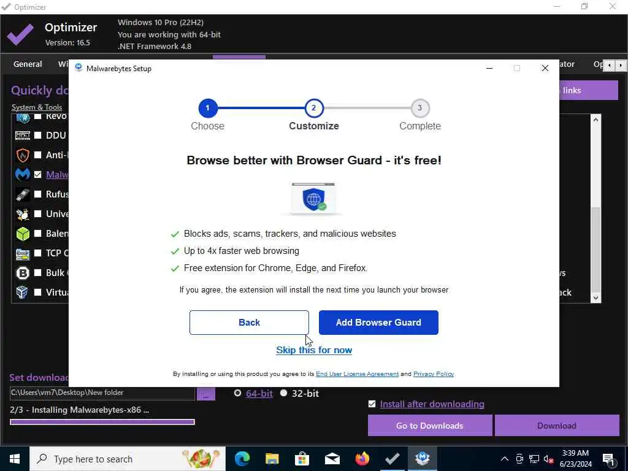Click the DDU icon in Optimizer list

coord(23,136)
